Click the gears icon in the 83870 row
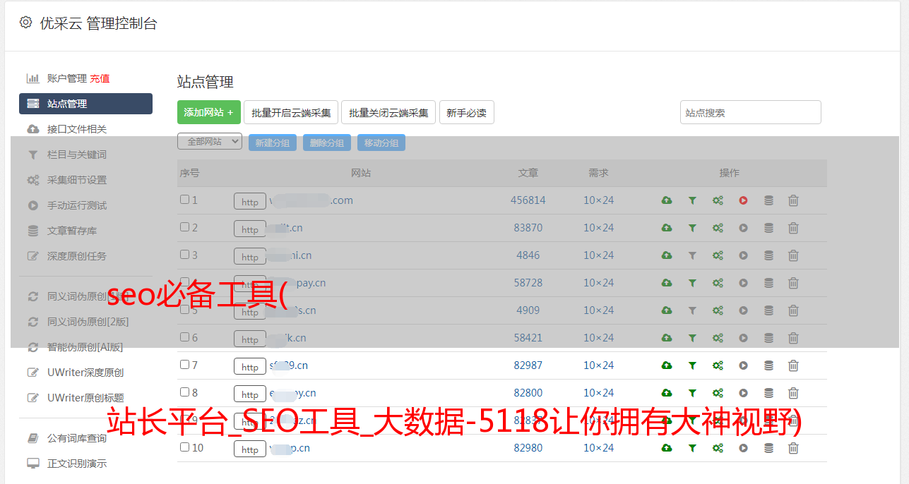The height and width of the screenshot is (484, 909). tap(718, 228)
